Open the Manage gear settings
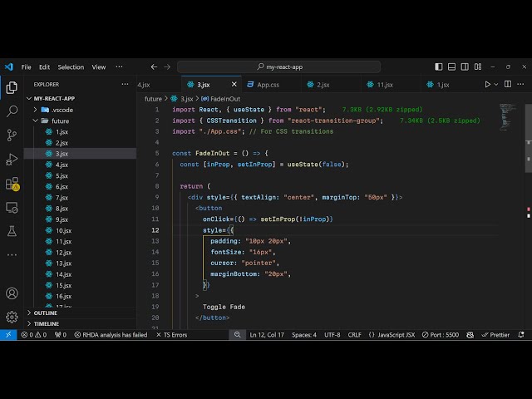Viewport: 532px width, 399px height. pyautogui.click(x=12, y=317)
